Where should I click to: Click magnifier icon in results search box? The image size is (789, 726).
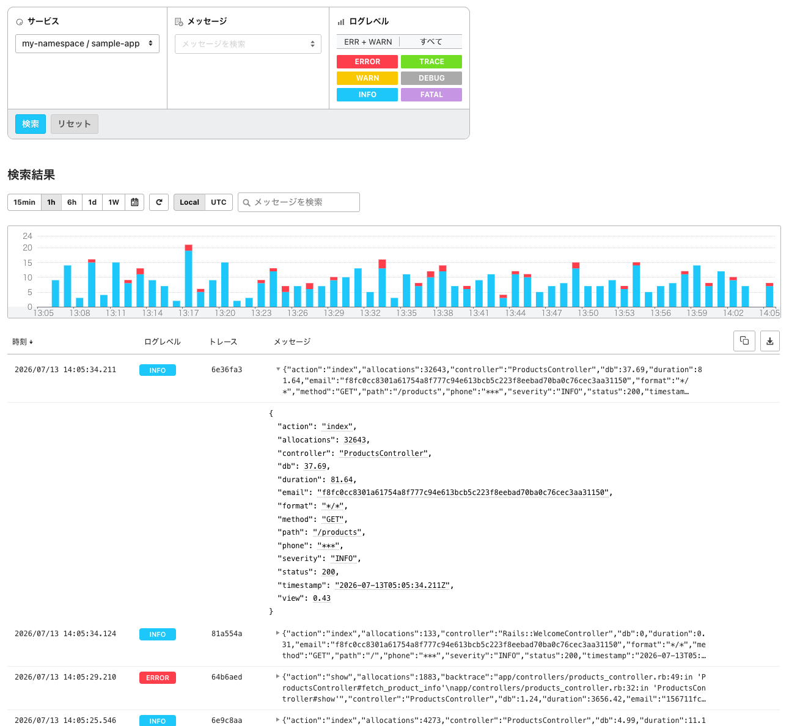click(x=247, y=202)
